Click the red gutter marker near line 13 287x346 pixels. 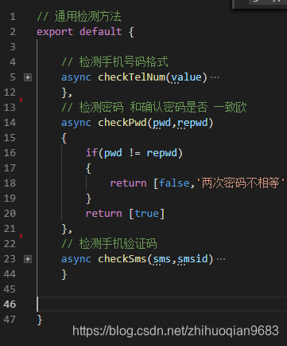[21, 100]
